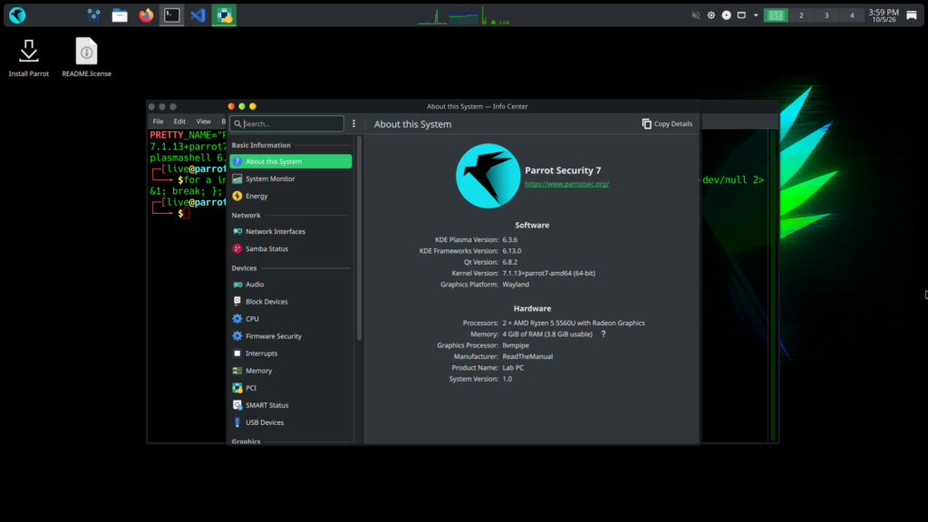928x522 pixels.
Task: Open SMART Status sidebar entry
Action: click(291, 405)
